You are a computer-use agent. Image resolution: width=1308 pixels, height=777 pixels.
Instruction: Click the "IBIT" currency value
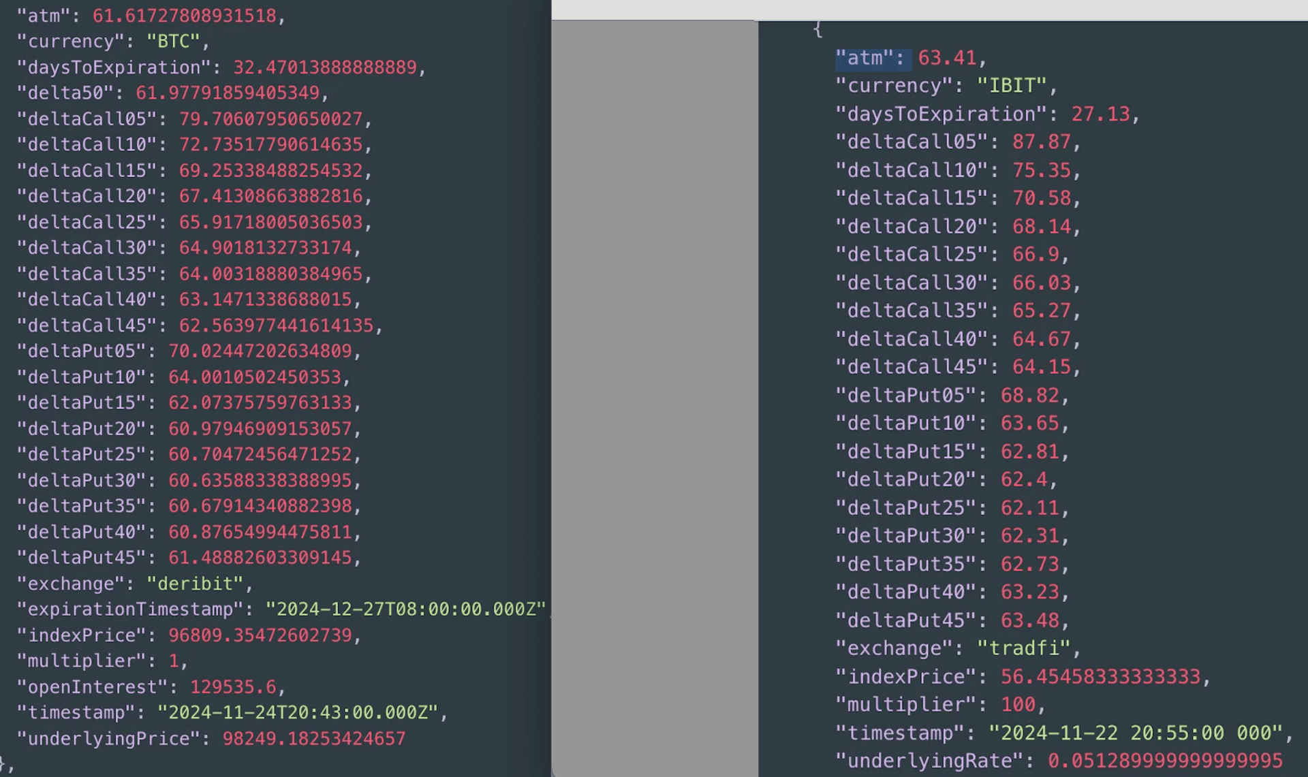1012,86
